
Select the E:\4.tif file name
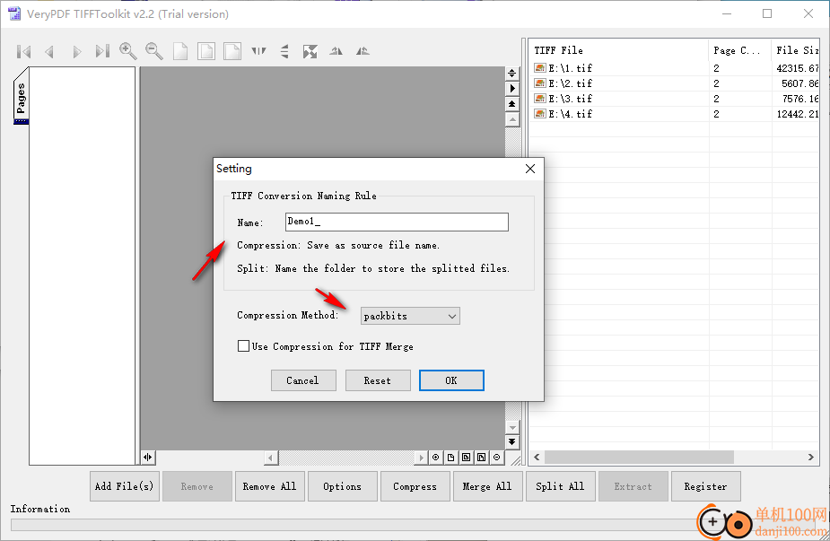tap(571, 114)
